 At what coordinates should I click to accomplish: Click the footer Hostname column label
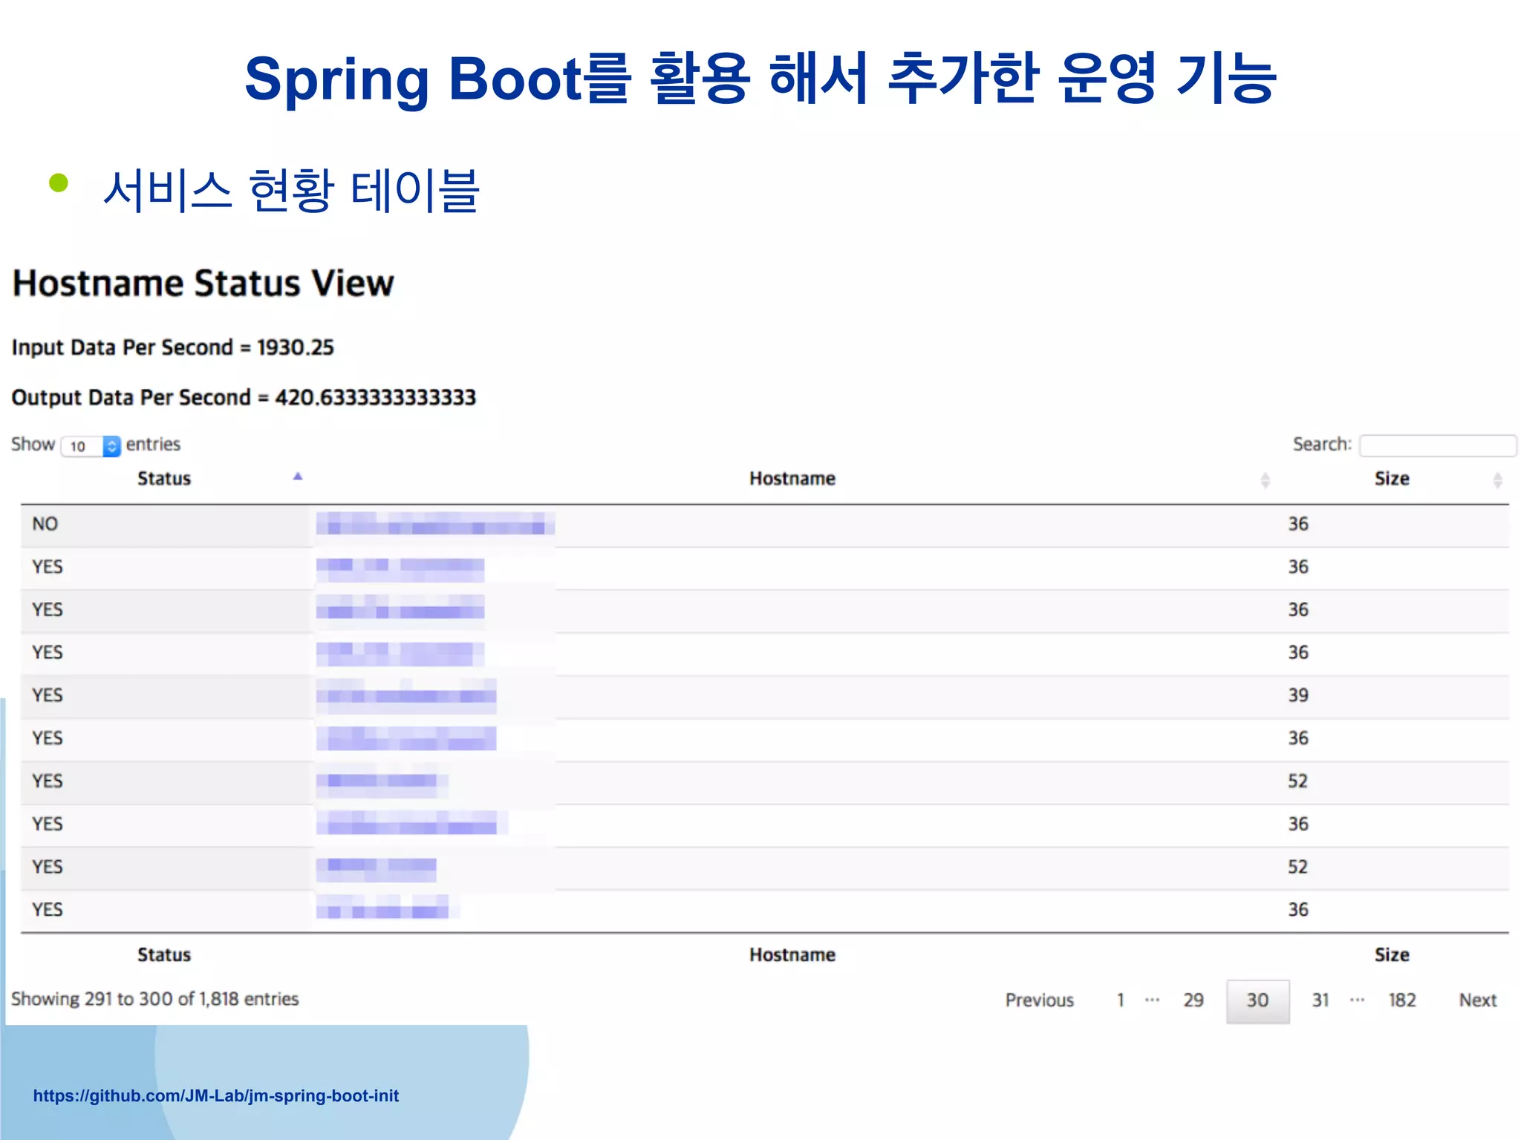[792, 954]
